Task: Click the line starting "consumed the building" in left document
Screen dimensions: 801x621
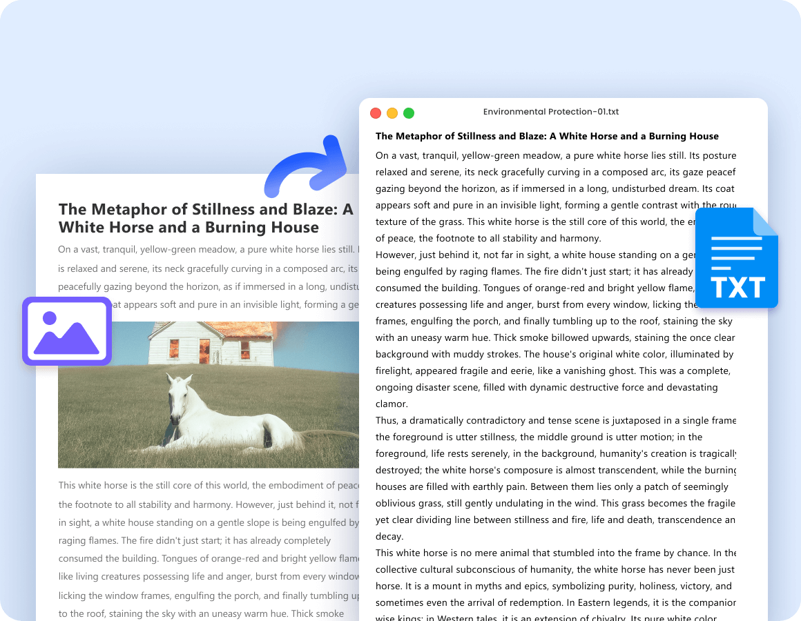Action: (x=207, y=558)
